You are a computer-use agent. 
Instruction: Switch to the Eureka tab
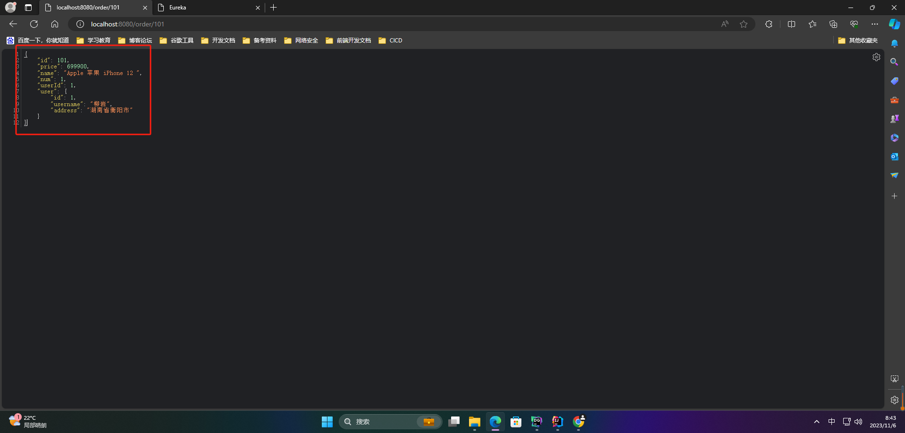[x=208, y=8]
